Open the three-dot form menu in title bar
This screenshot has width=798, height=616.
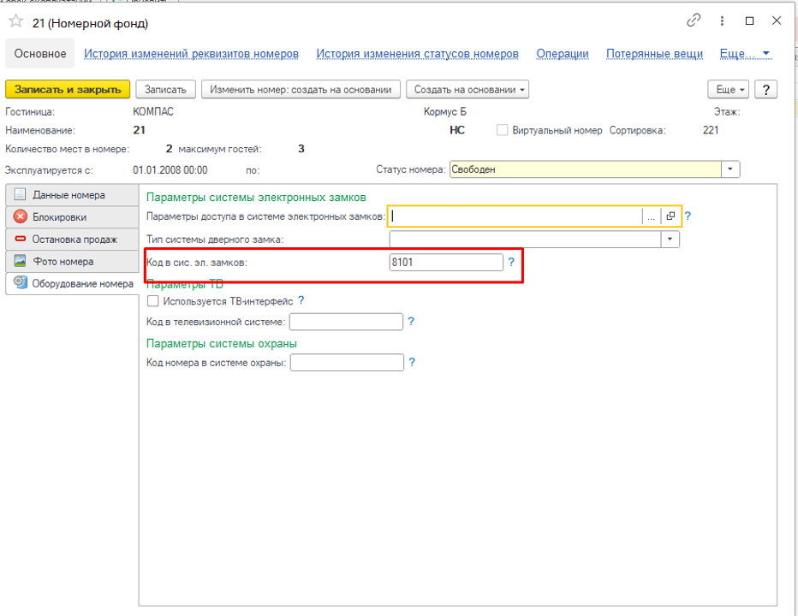(x=722, y=21)
